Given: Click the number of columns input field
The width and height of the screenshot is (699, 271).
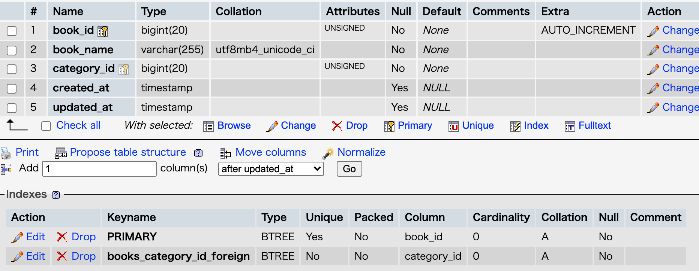Looking at the screenshot, I should click(99, 169).
